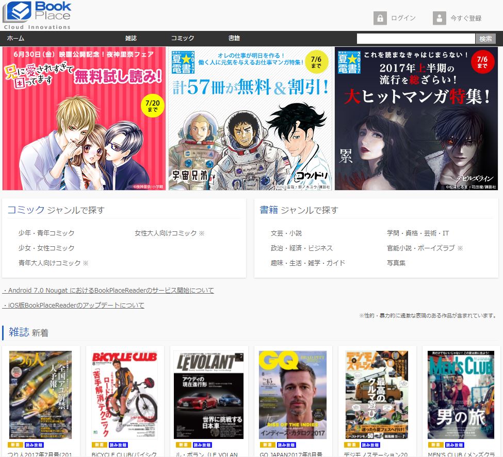This screenshot has height=457, width=503.
Task: Click the 雑誌 新着 section heading
Action: 28,333
